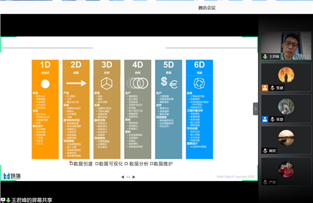The image size is (313, 203).
Task: Click 熊欢's muted microphone icon
Action: [265, 151]
